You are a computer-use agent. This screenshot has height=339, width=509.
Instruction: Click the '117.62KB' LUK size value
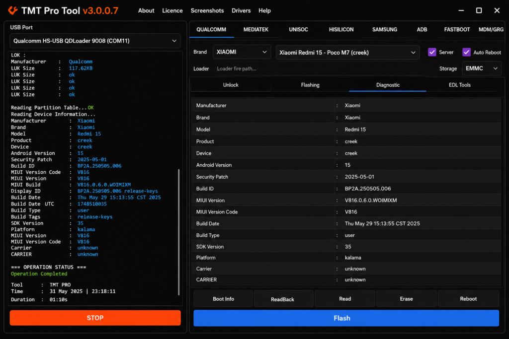[x=81, y=68]
